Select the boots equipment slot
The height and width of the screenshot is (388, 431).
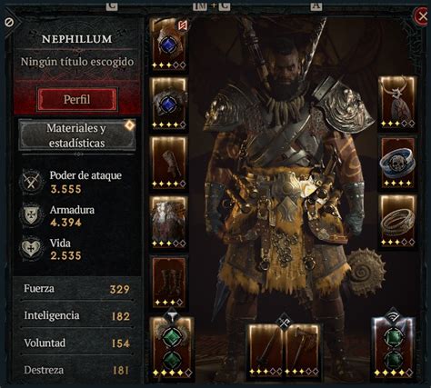coord(169,282)
